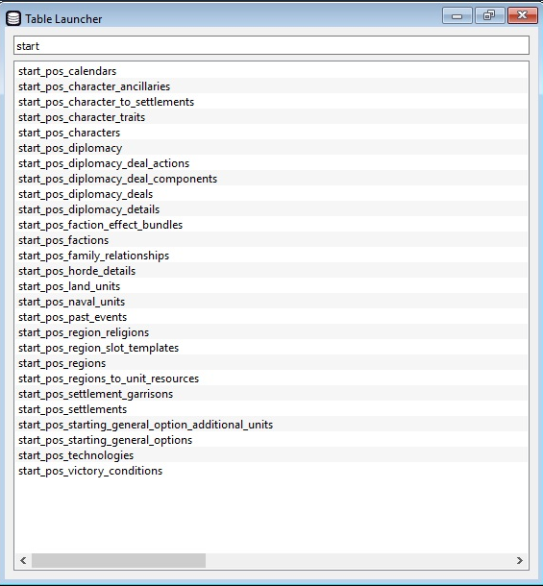Select start_pos_horde_details entry

(271, 271)
